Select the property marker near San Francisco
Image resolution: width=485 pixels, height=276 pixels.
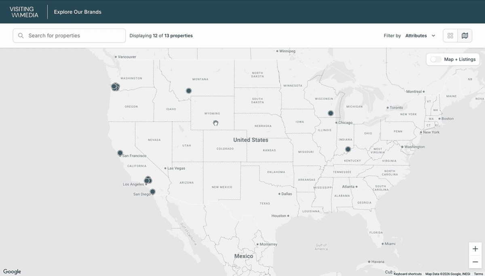tap(120, 153)
